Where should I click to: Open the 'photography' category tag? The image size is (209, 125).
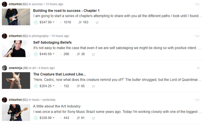[x=40, y=36]
